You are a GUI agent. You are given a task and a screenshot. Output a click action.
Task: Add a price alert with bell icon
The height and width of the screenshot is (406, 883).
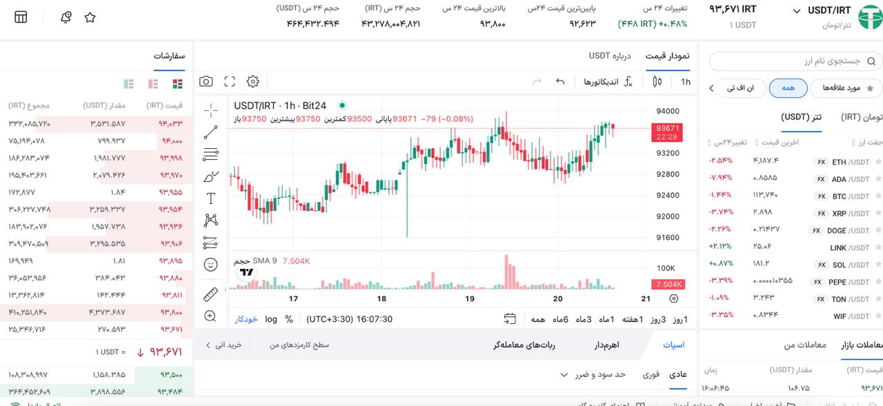tap(66, 17)
